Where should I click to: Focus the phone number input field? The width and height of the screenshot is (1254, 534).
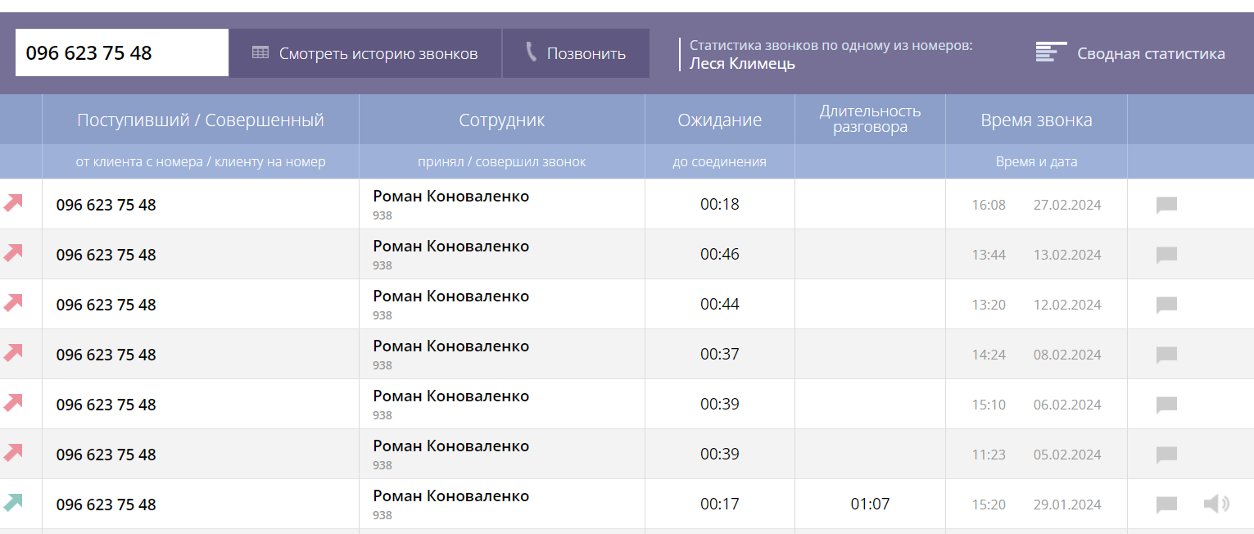click(x=122, y=53)
